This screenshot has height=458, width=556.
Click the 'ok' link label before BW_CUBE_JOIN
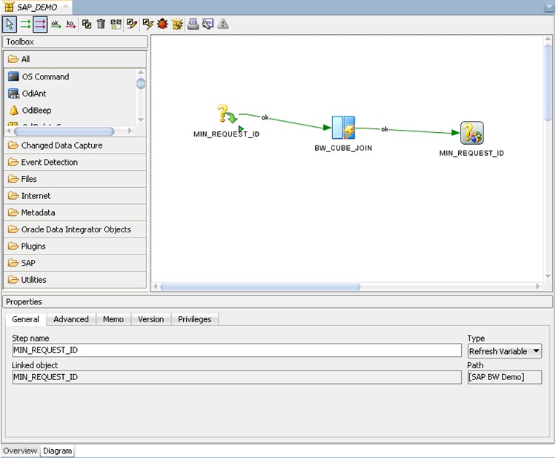pos(265,117)
